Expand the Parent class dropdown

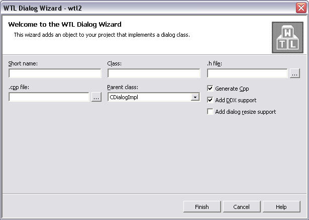point(195,97)
